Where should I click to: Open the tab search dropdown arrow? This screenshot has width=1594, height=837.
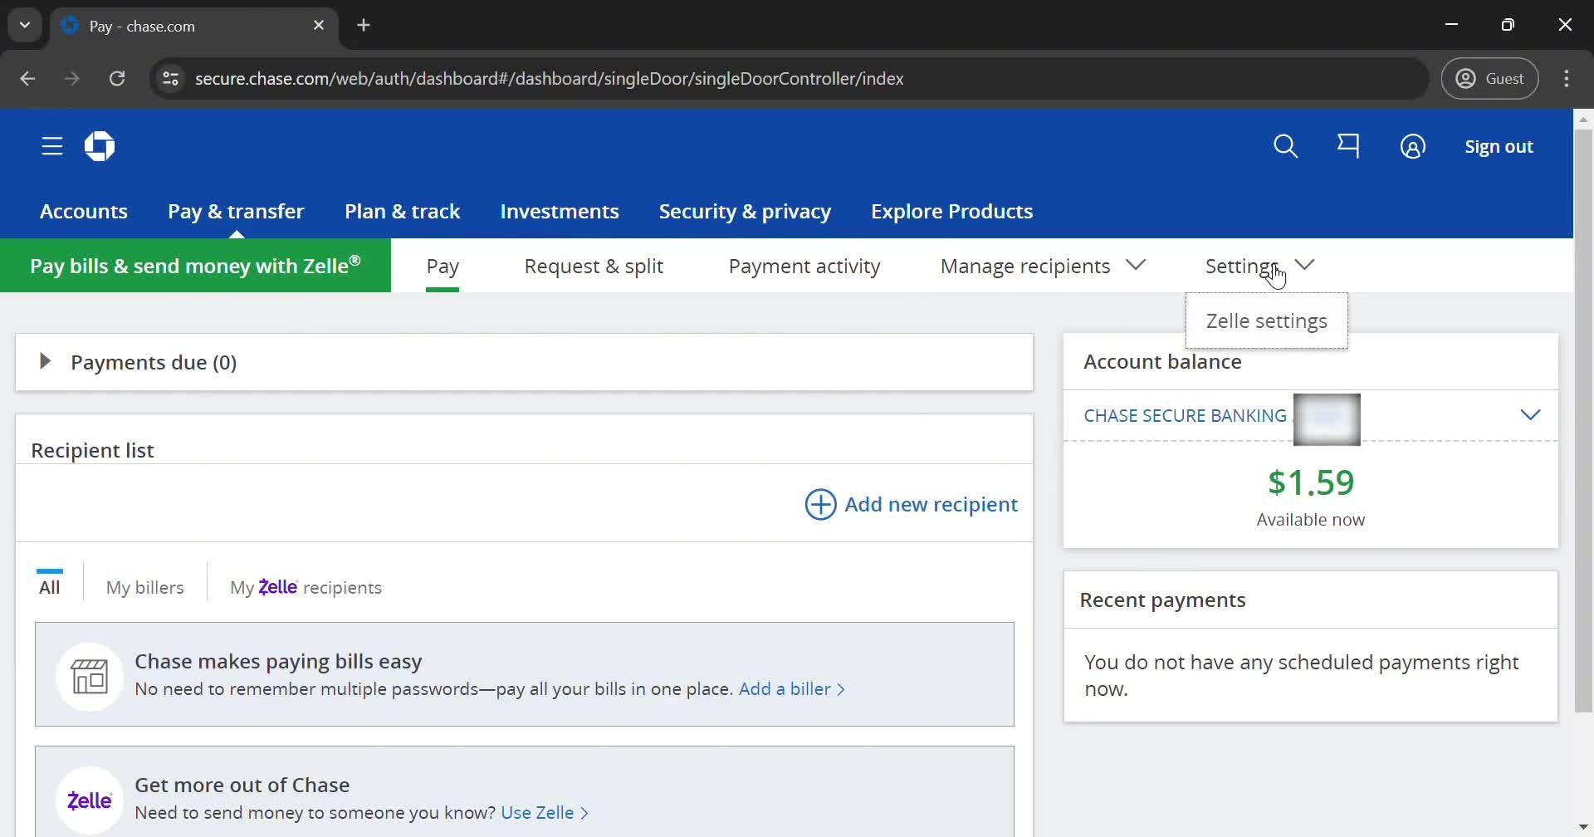(25, 25)
